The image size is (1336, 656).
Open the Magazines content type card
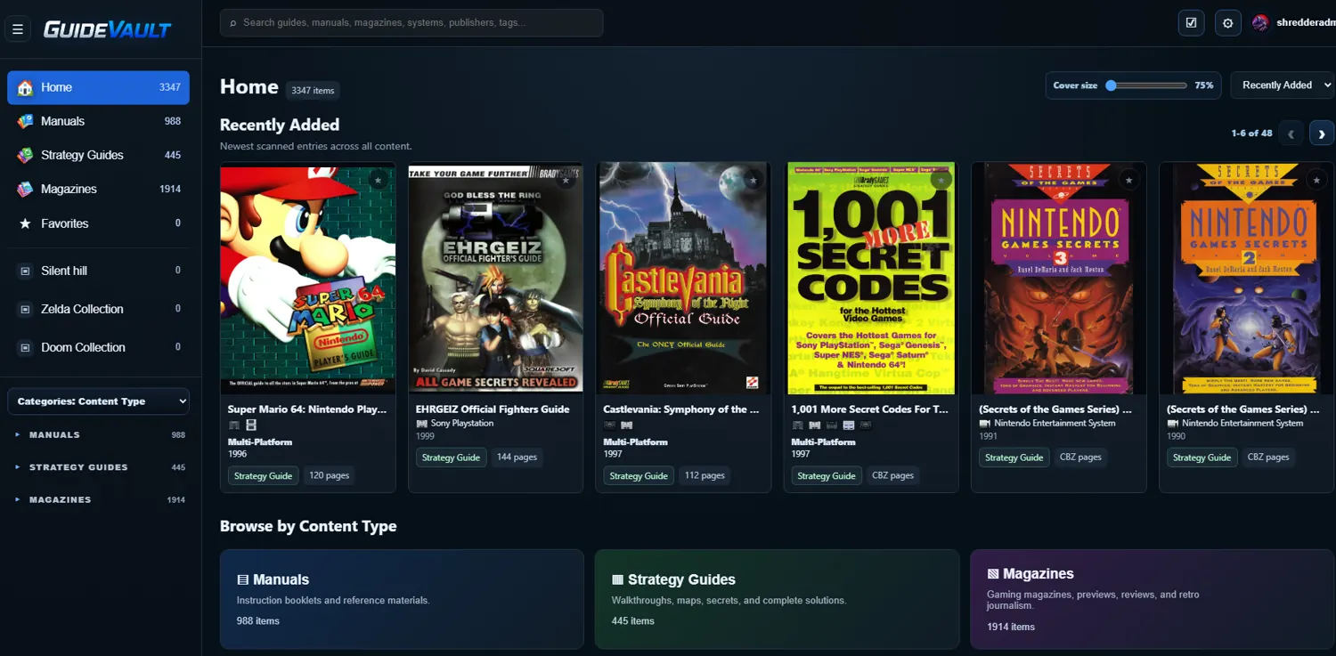[1152, 599]
